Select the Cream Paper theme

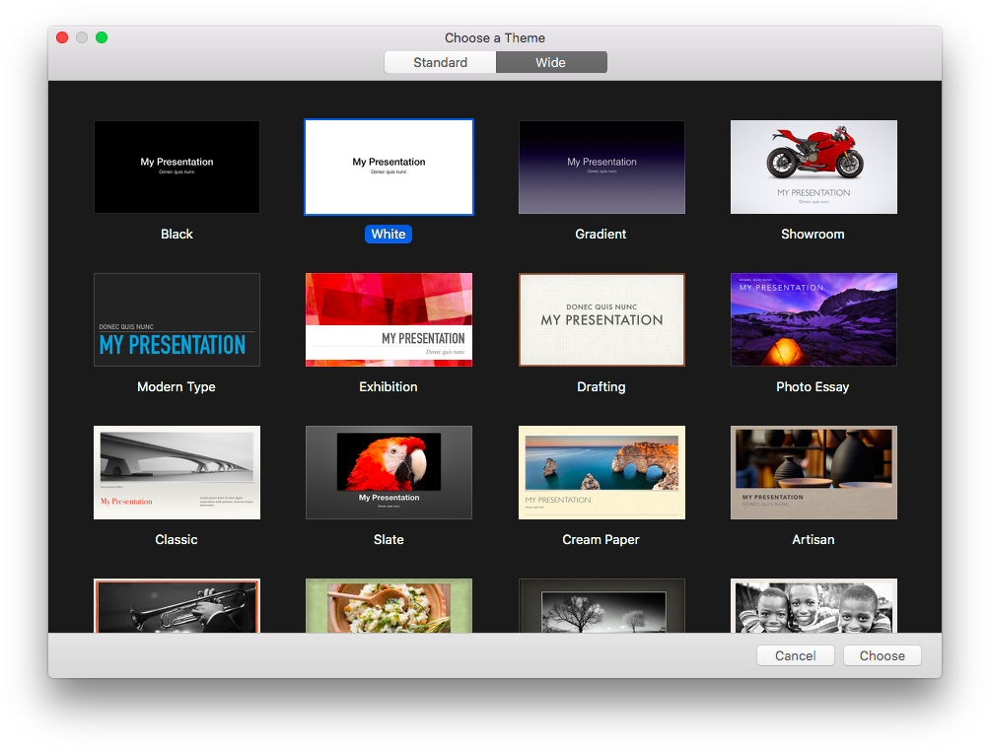click(x=600, y=472)
